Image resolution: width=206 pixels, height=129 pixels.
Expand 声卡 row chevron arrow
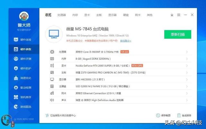point(187,100)
